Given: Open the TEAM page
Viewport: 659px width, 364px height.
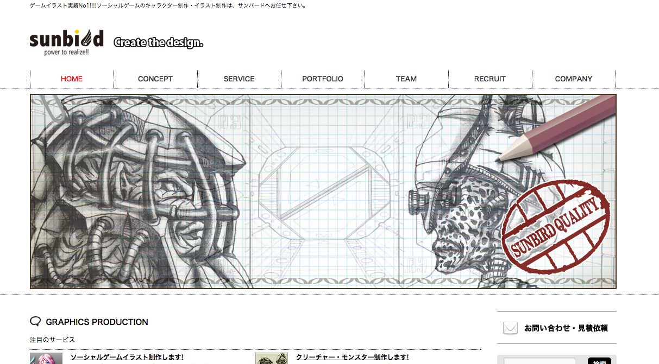Looking at the screenshot, I should pos(406,79).
